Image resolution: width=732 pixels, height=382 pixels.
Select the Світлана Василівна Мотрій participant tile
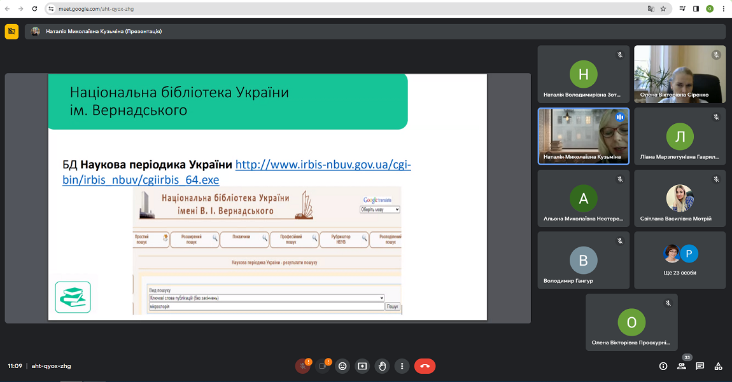(x=680, y=198)
